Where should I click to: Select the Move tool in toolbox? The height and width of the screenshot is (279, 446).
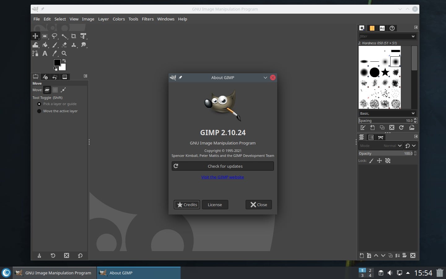coord(35,36)
